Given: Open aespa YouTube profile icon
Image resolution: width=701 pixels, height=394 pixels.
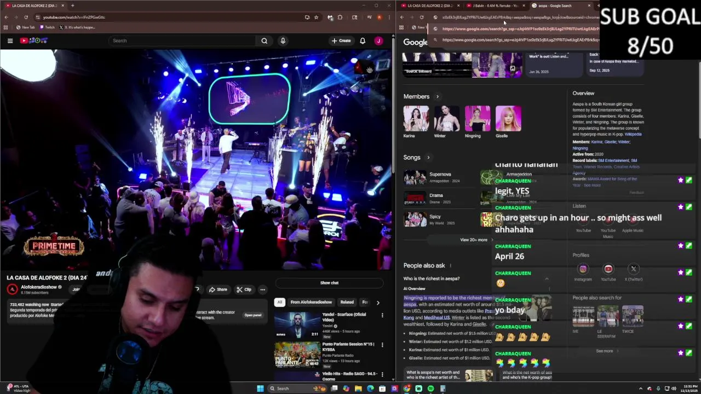Looking at the screenshot, I should point(608,269).
